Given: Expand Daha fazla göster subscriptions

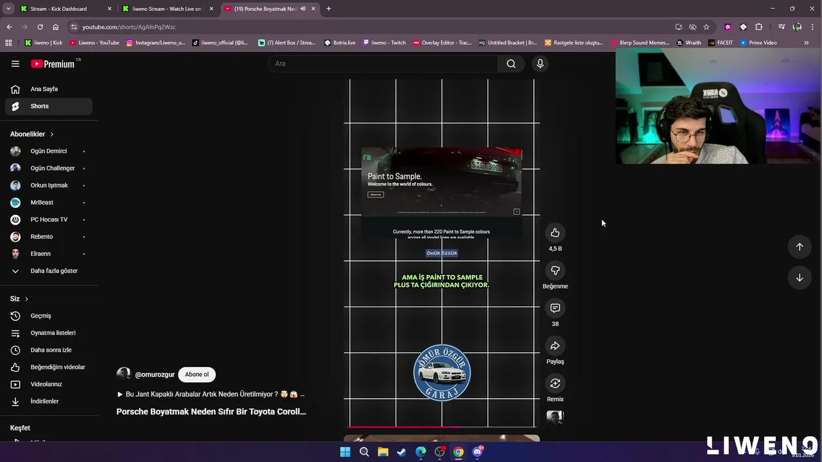Looking at the screenshot, I should point(49,271).
